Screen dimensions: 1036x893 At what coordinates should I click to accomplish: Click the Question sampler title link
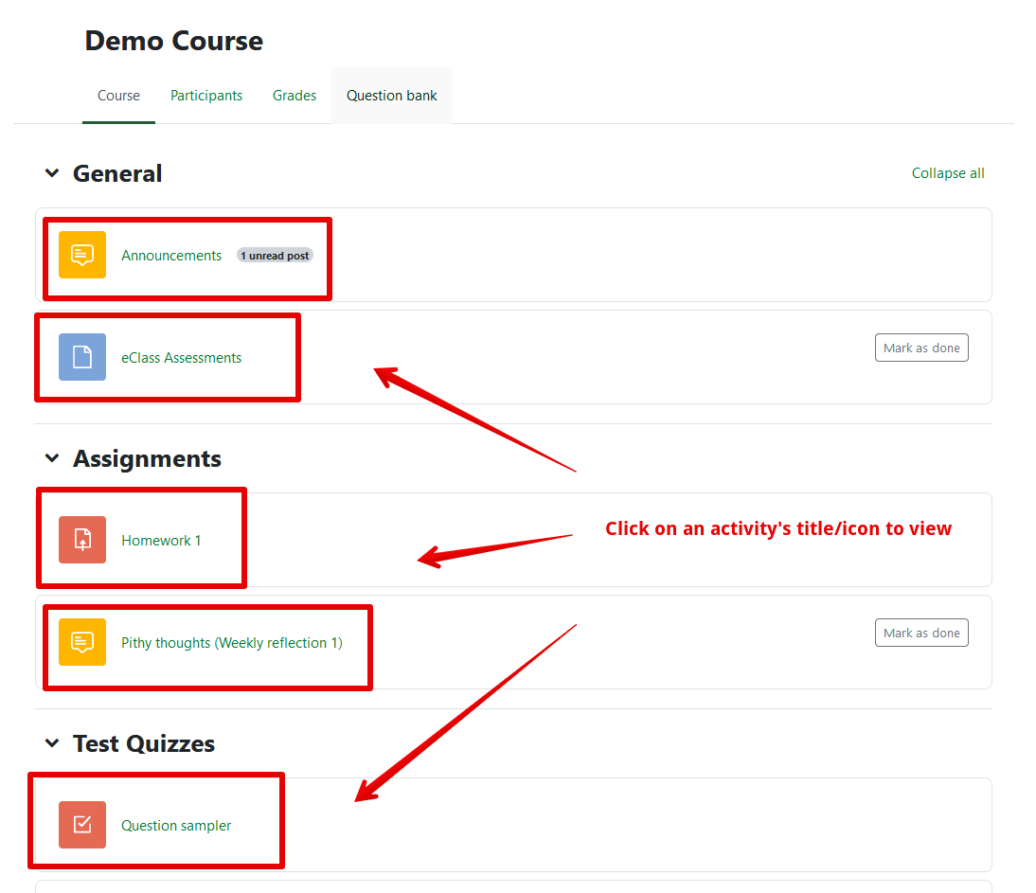[x=176, y=826]
